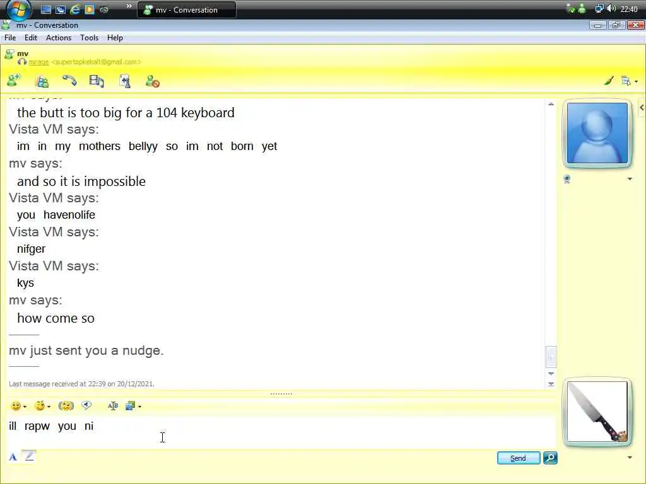
Task: Click the share files/contacts toolbar icon
Action: click(42, 81)
